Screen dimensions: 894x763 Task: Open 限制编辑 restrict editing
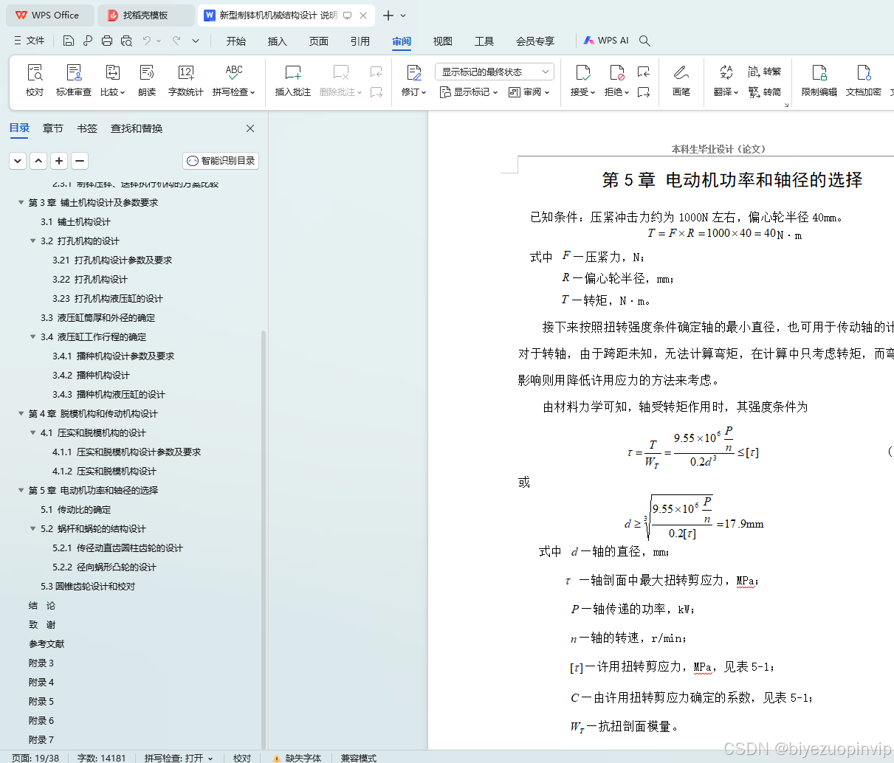pyautogui.click(x=819, y=80)
